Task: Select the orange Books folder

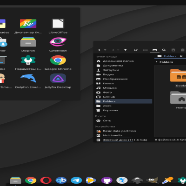Action: pyautogui.click(x=179, y=78)
